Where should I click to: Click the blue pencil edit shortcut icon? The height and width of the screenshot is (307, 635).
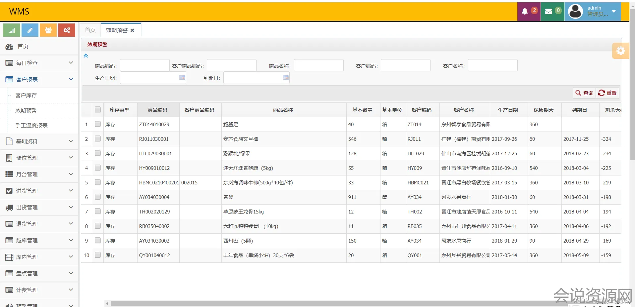pyautogui.click(x=30, y=30)
